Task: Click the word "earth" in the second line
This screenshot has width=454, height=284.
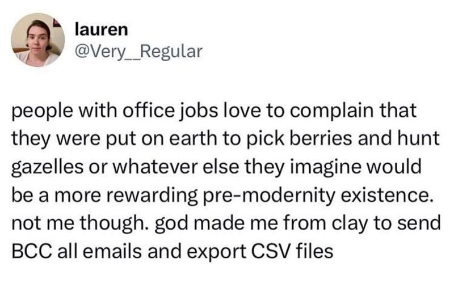Action: [x=202, y=138]
